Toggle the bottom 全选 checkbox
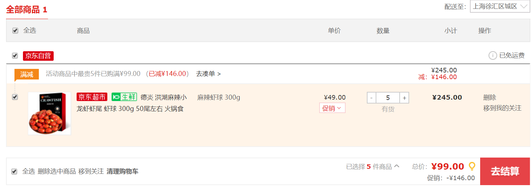Image resolution: width=531 pixels, height=189 pixels. pos(14,171)
